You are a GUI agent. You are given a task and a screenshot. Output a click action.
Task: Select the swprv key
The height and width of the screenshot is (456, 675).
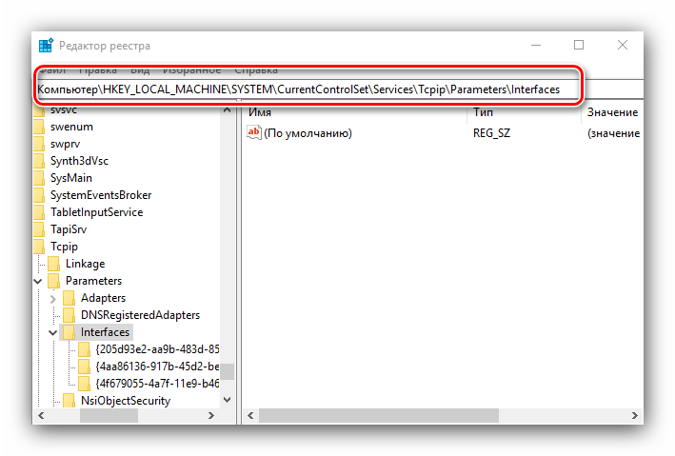coord(65,145)
